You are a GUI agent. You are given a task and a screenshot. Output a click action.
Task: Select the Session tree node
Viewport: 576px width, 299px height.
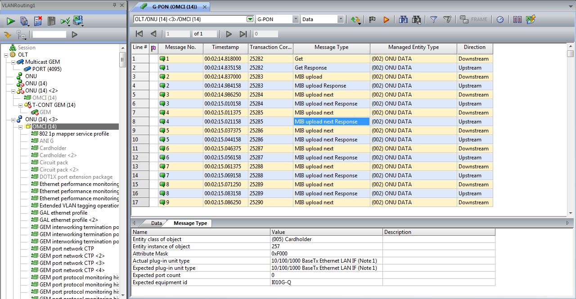[x=27, y=48]
